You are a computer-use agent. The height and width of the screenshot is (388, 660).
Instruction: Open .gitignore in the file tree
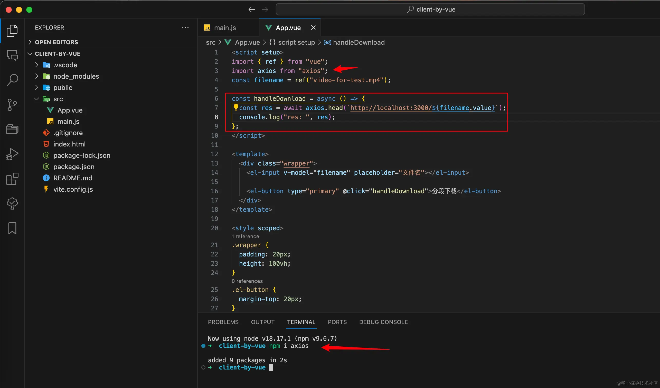point(68,133)
